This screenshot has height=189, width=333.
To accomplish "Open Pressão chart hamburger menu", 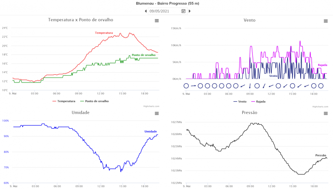I will 326,113.
